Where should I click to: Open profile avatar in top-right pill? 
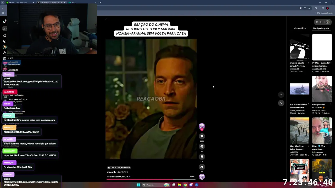328,22
